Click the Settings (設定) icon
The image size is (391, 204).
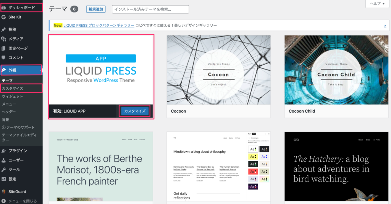tap(4, 179)
